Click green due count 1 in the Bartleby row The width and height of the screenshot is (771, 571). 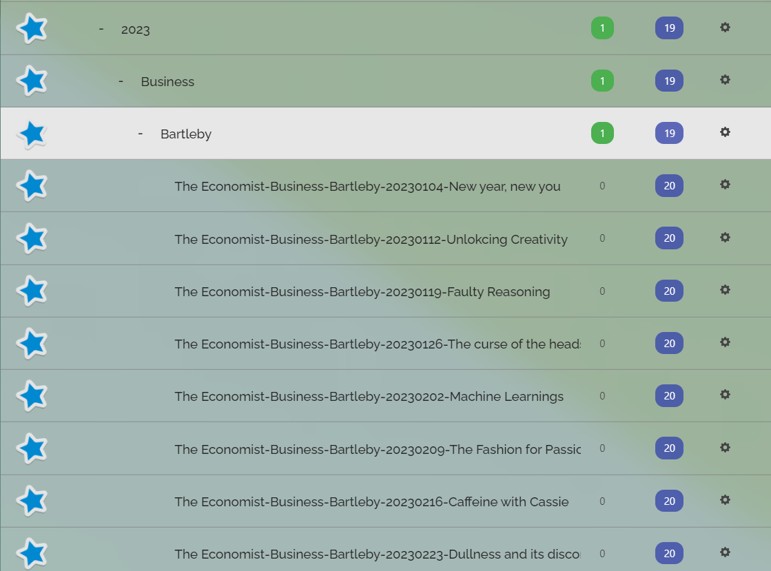(602, 133)
